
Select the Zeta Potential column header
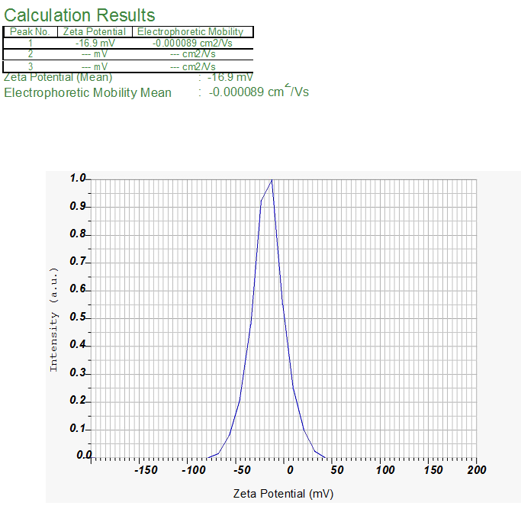tap(95, 32)
